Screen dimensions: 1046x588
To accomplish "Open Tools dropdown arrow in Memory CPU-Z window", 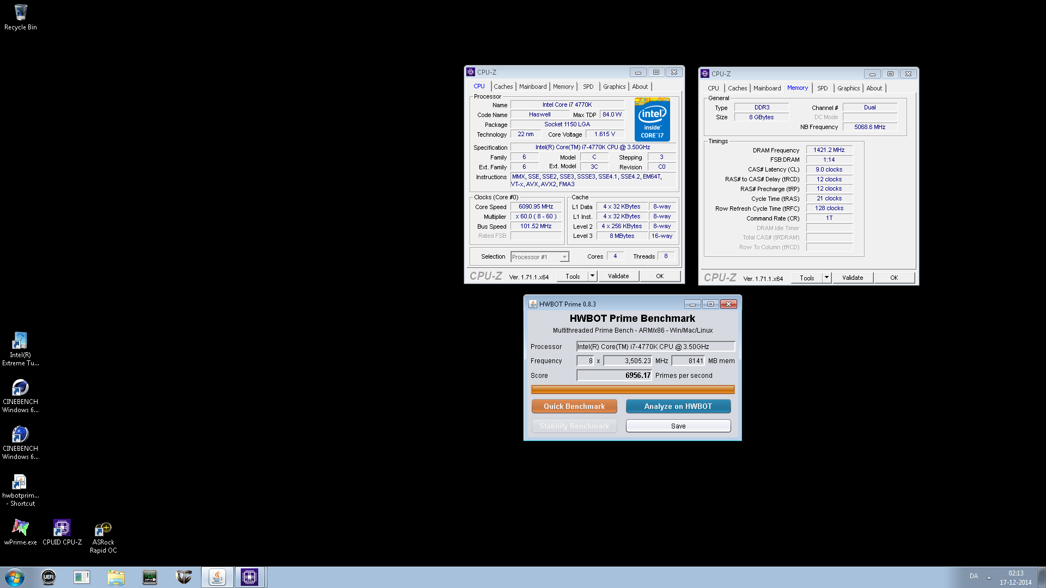I will click(826, 278).
